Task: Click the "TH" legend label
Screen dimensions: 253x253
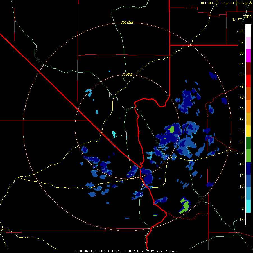Action: 241,219
